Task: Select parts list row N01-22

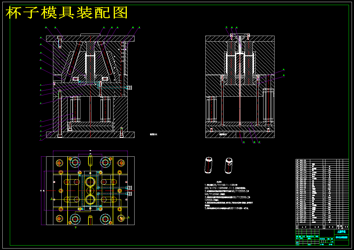Action: [x=322, y=179]
